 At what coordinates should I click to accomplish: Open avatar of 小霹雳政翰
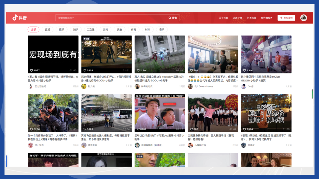[190, 145]
